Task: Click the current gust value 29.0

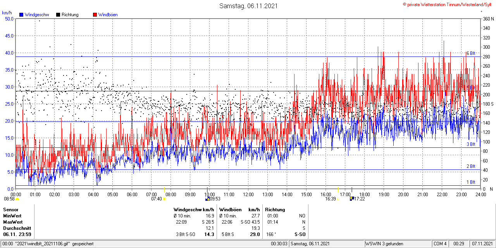Action: click(x=255, y=234)
